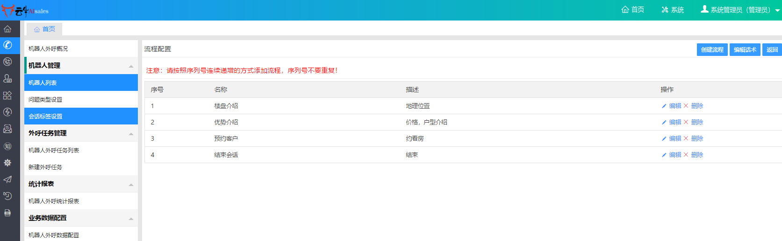Collapse the 统计报表 section

click(131, 185)
